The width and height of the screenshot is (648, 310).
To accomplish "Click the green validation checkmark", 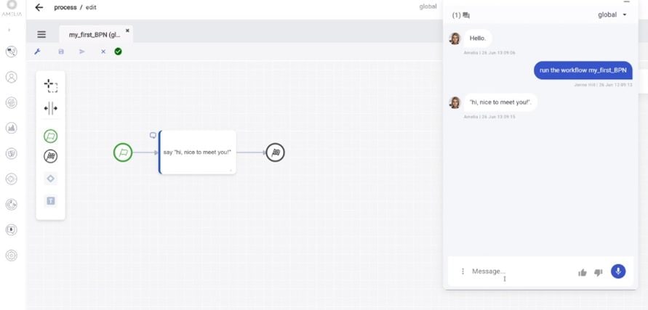I will click(x=118, y=52).
